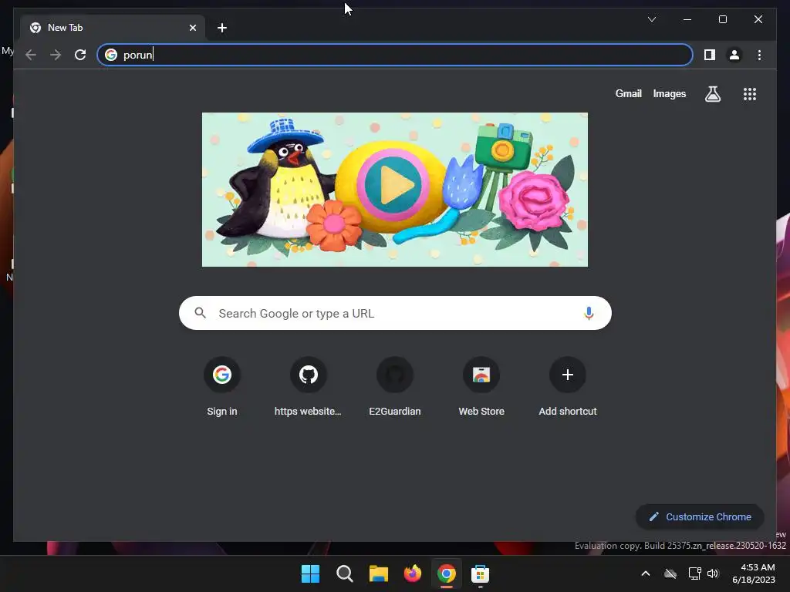Image resolution: width=790 pixels, height=592 pixels.
Task: Launch Firefox from the taskbar
Action: click(x=413, y=573)
